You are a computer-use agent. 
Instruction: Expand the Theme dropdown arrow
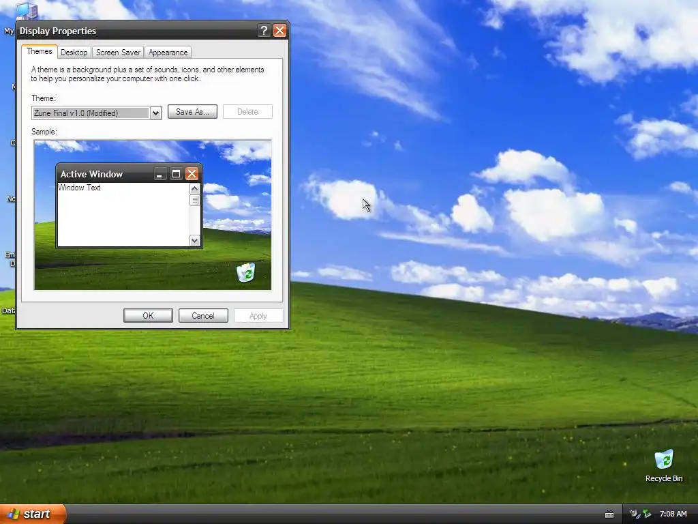[x=155, y=113]
